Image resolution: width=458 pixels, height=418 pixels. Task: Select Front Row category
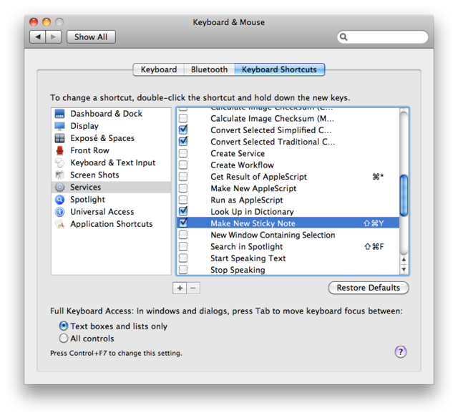(111, 150)
